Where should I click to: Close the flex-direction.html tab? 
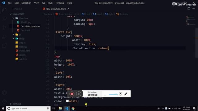(x=68, y=9)
